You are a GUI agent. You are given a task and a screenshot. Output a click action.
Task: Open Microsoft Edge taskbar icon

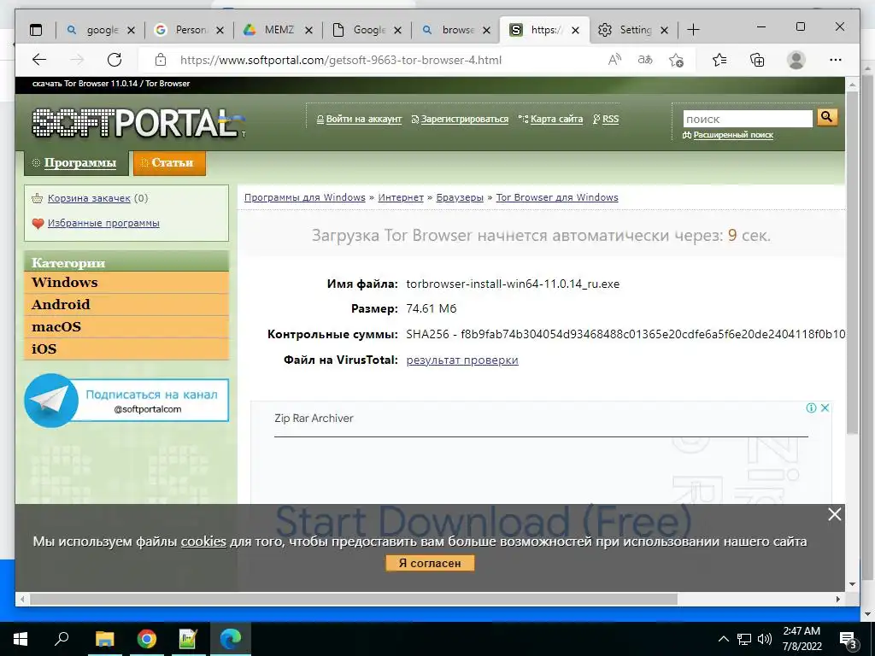pyautogui.click(x=231, y=639)
